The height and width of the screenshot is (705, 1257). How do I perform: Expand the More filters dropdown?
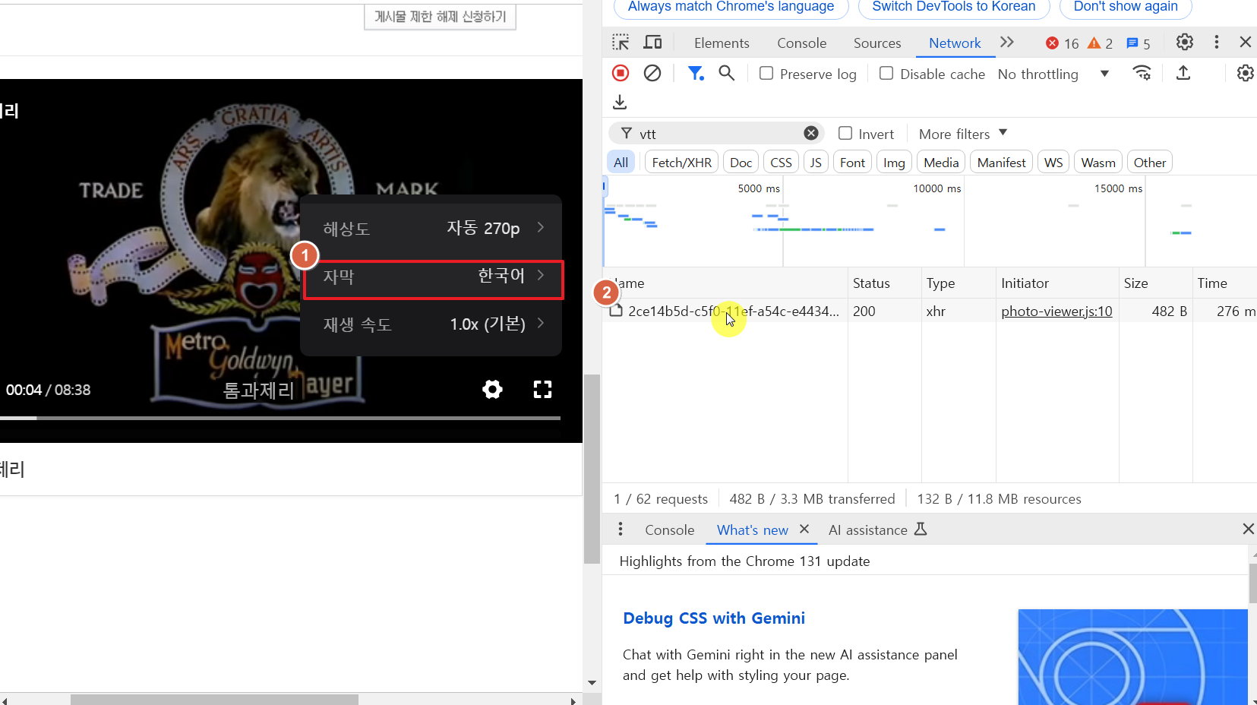tap(963, 134)
